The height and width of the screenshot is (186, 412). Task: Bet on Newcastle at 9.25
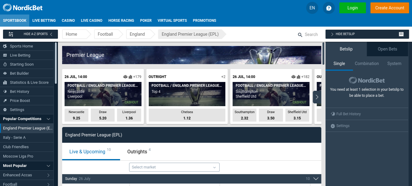76,115
